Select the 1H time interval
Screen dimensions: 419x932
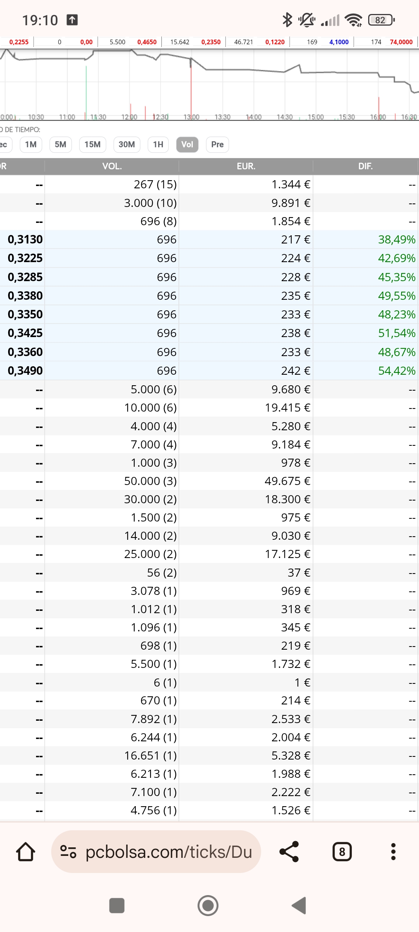tap(158, 144)
